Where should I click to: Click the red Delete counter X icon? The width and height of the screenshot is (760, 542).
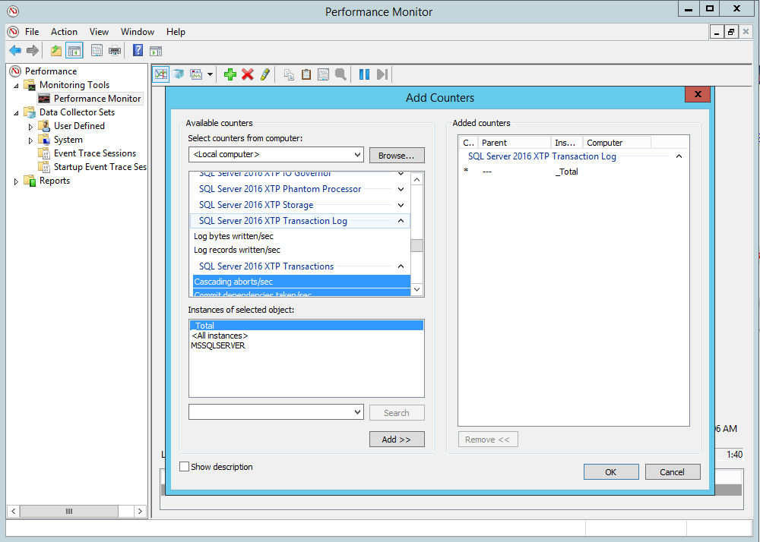coord(247,74)
